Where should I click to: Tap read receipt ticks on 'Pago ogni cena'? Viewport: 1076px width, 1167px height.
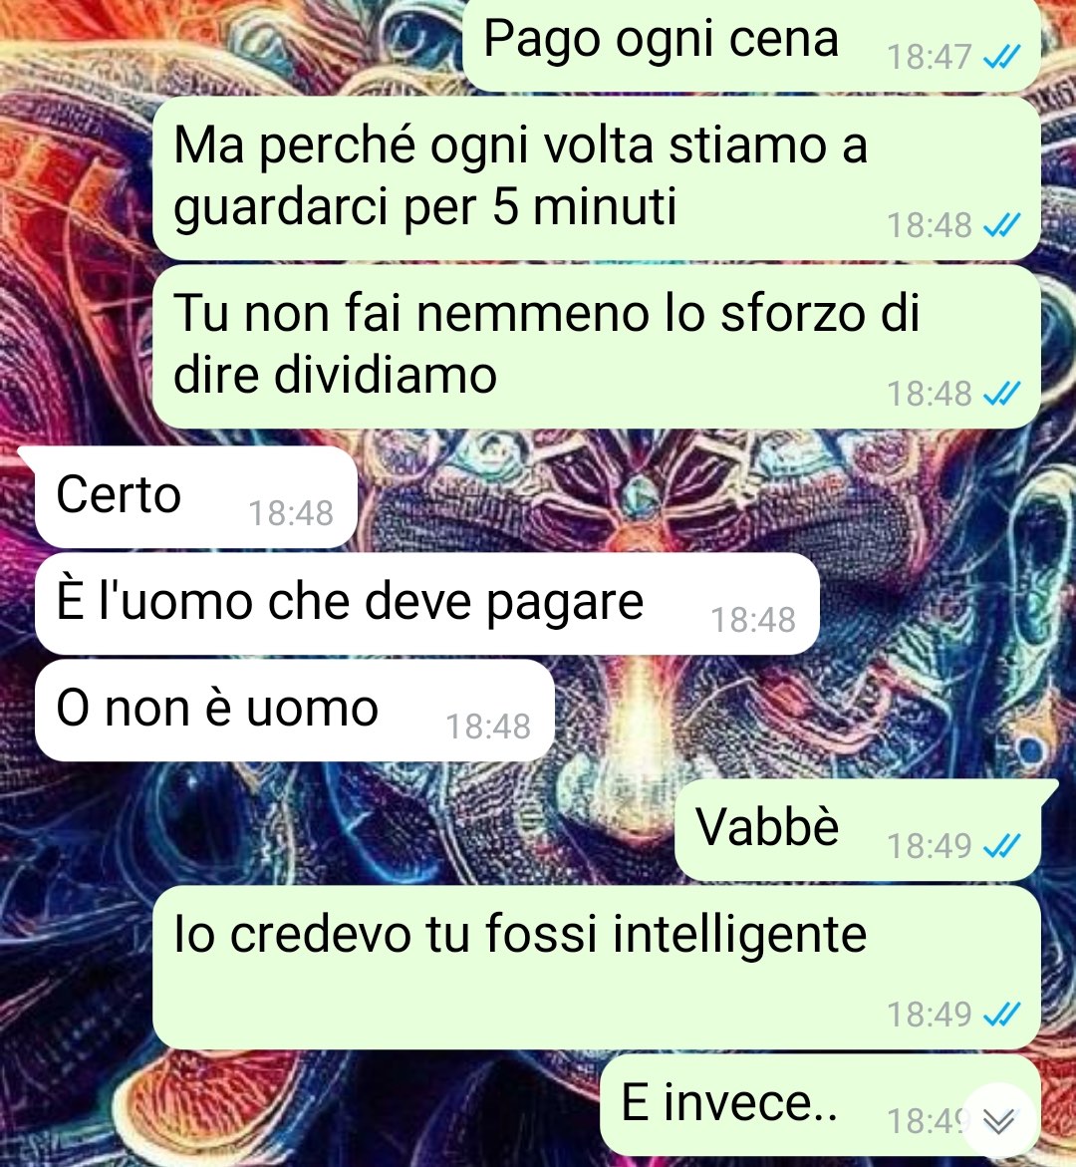coord(1001,57)
